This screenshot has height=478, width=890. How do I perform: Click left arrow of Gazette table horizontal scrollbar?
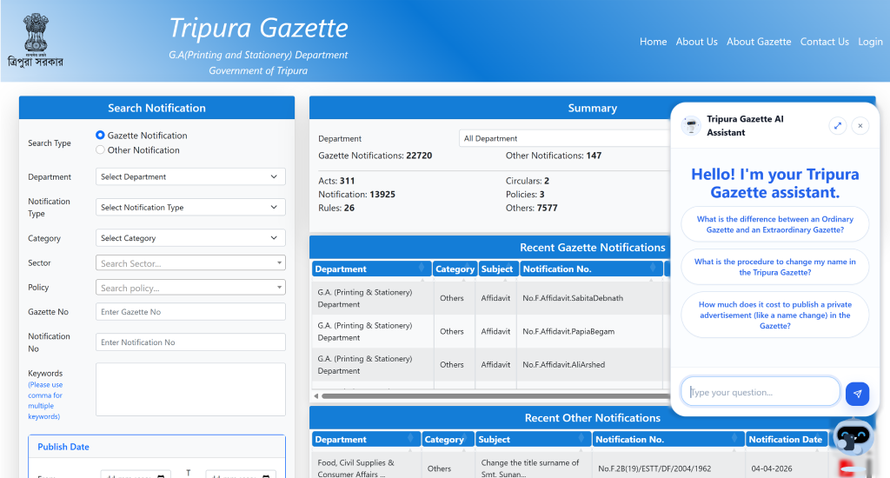point(316,396)
